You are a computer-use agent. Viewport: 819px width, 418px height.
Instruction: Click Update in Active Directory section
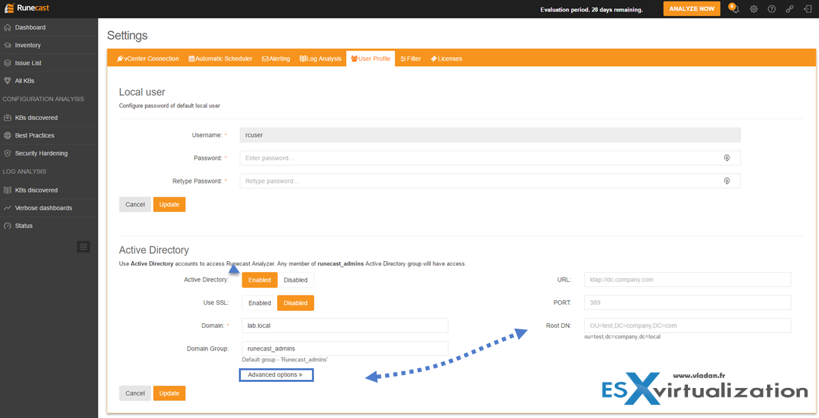tap(169, 393)
